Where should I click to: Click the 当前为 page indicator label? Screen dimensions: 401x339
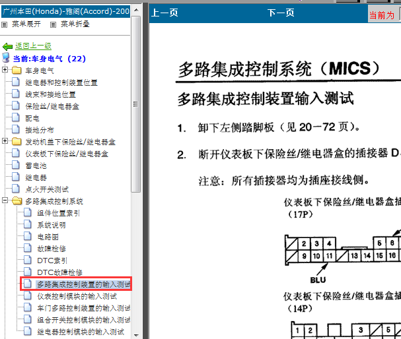tap(382, 15)
